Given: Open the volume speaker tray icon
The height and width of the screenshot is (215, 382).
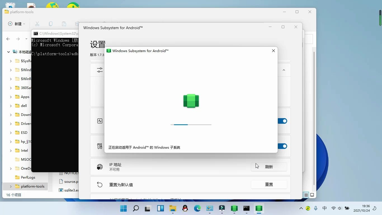Looking at the screenshot, I should pos(340,208).
